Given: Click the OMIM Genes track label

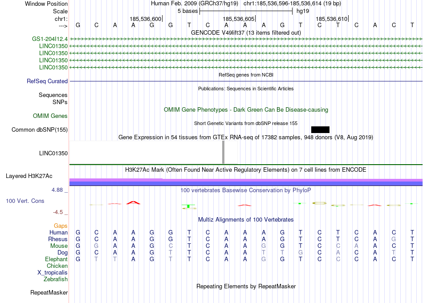Looking at the screenshot, I should pyautogui.click(x=50, y=116).
